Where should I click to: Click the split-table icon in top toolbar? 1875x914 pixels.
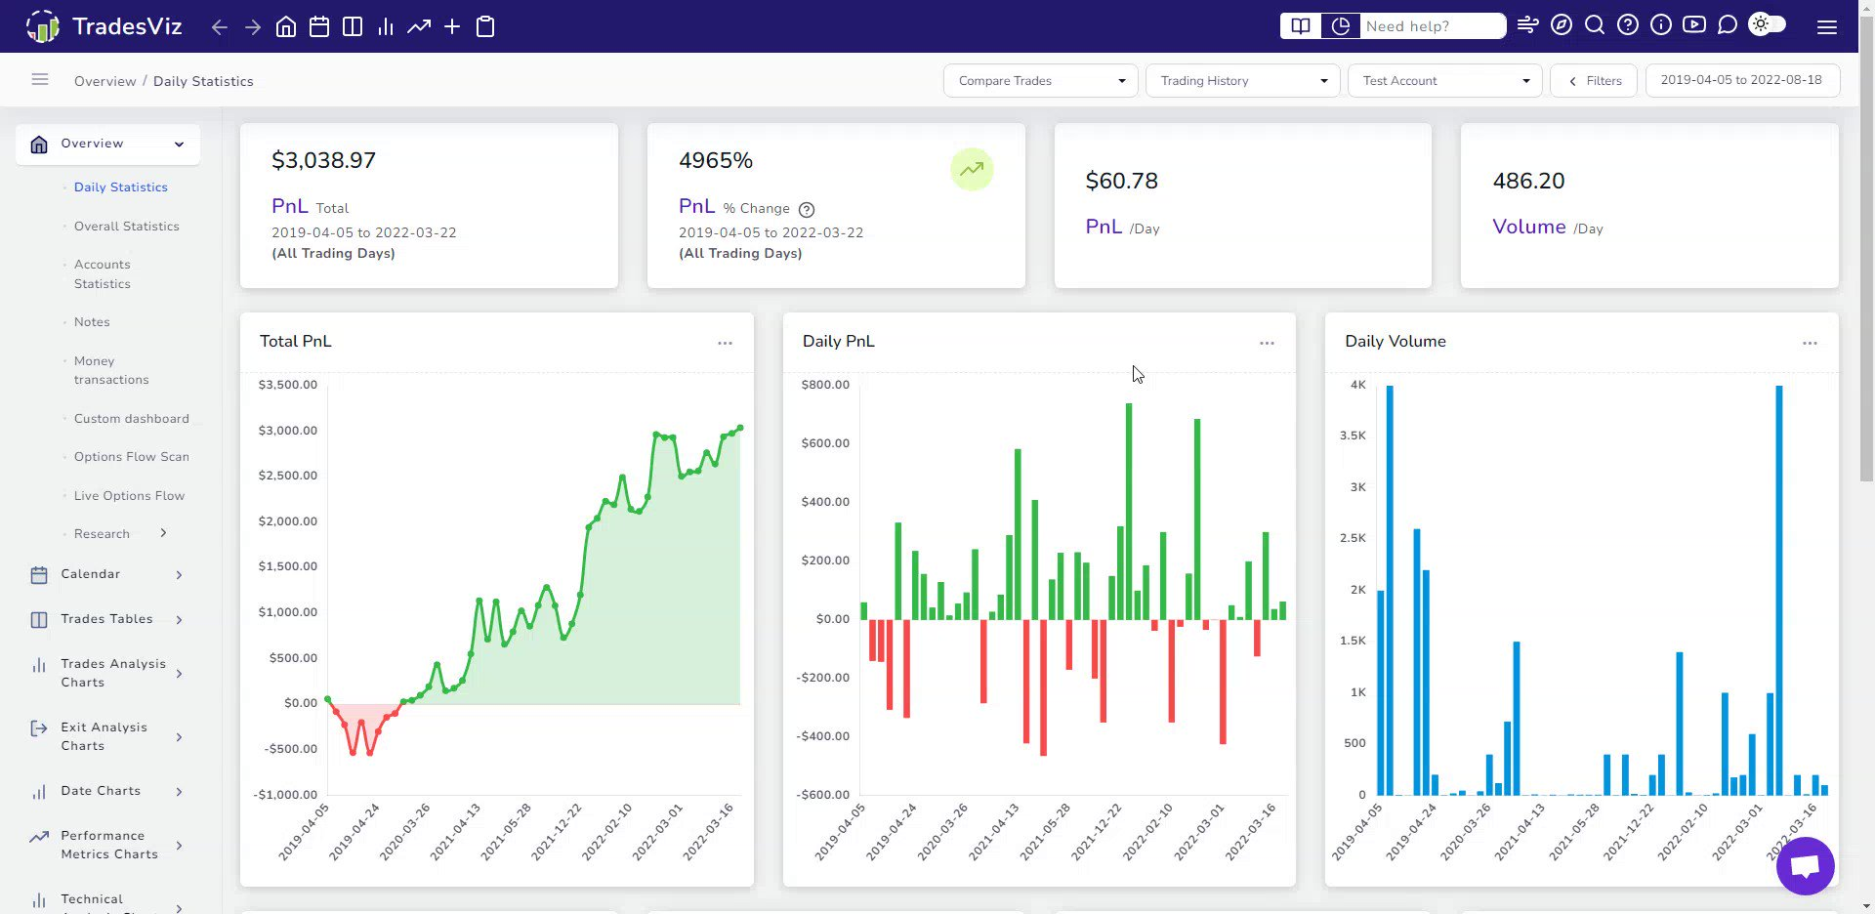pyautogui.click(x=353, y=26)
